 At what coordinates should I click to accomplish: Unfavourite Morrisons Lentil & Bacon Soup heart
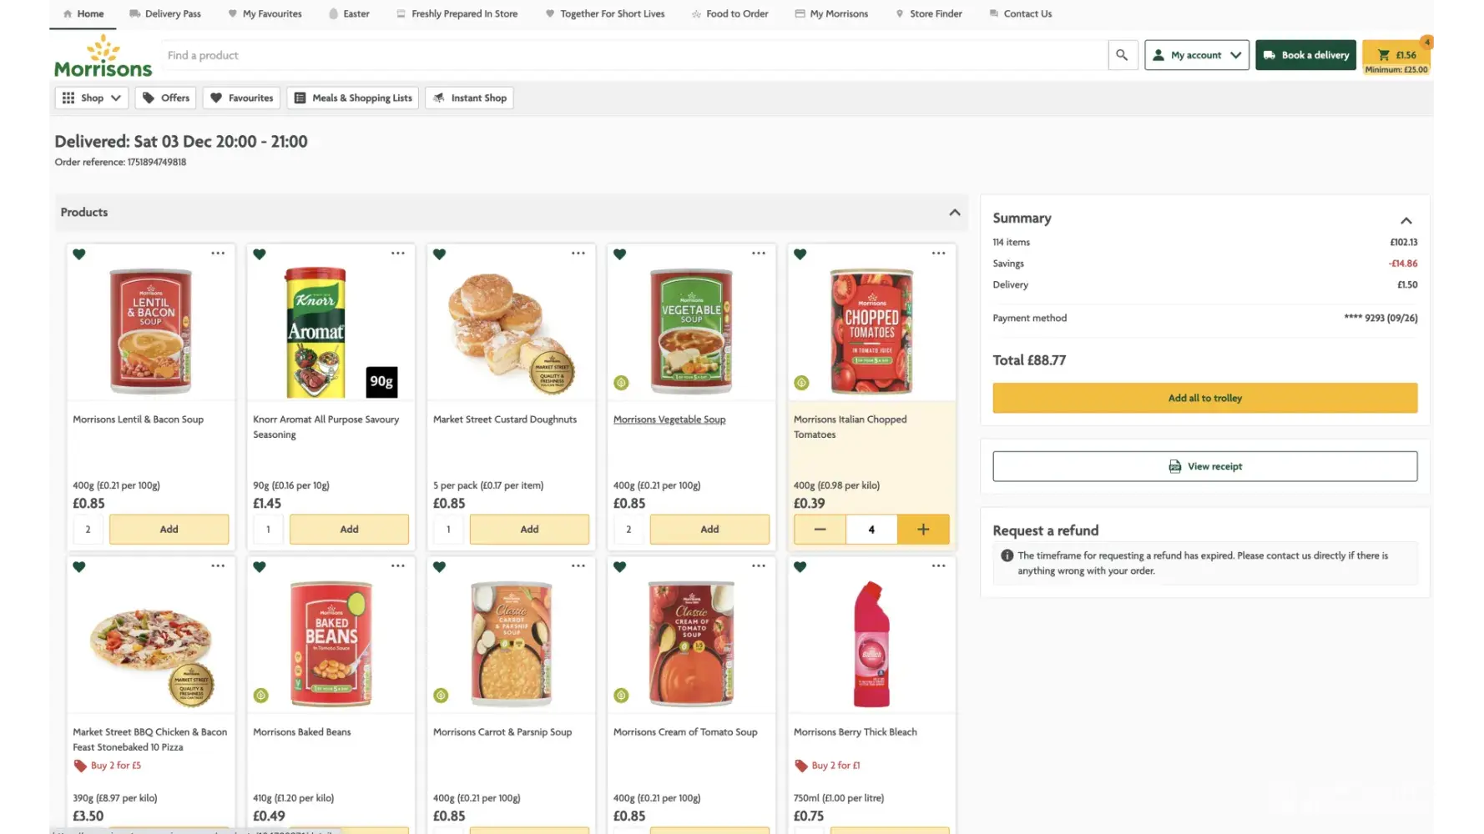79,254
